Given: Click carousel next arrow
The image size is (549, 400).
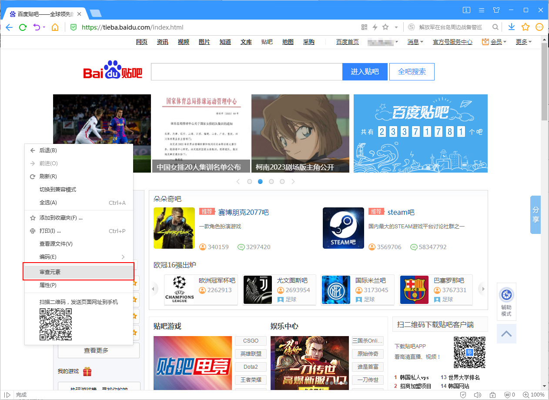Looking at the screenshot, I should 293,182.
